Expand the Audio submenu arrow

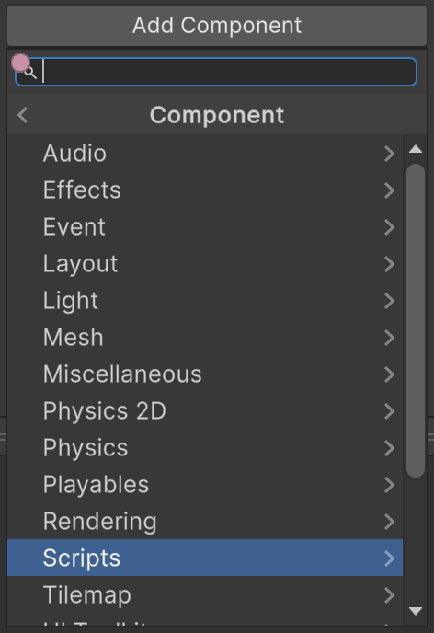[389, 154]
